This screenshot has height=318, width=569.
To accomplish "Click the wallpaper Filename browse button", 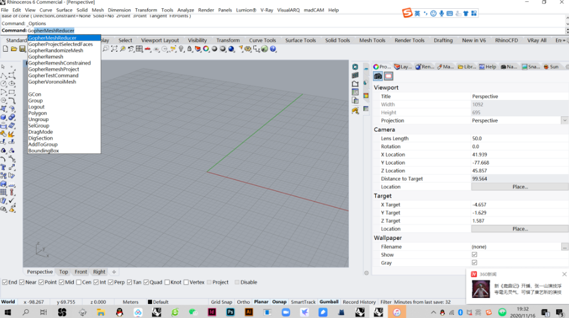I will 564,247.
